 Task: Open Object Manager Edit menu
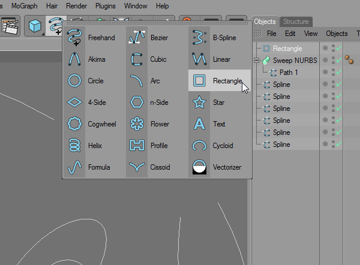(x=290, y=34)
